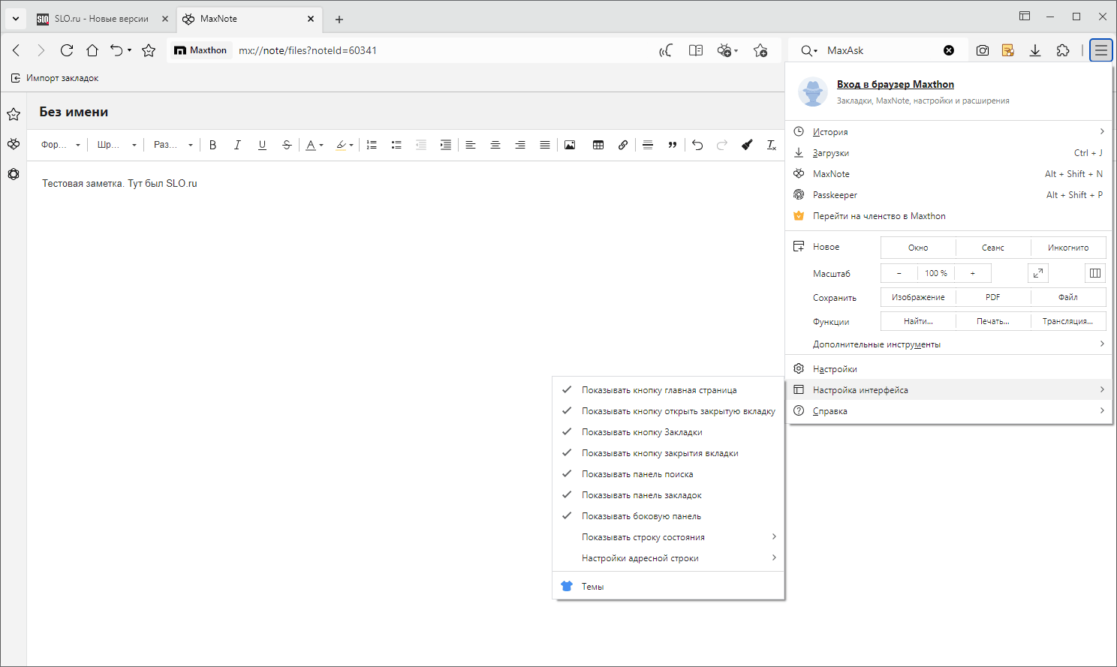Select Загрузки menu item
The height and width of the screenshot is (667, 1117).
(x=831, y=153)
